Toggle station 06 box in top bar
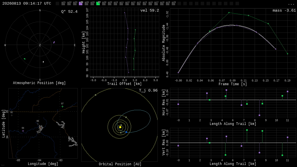Image resolution: width=297 pixels, height=167 pixels. 92,3
